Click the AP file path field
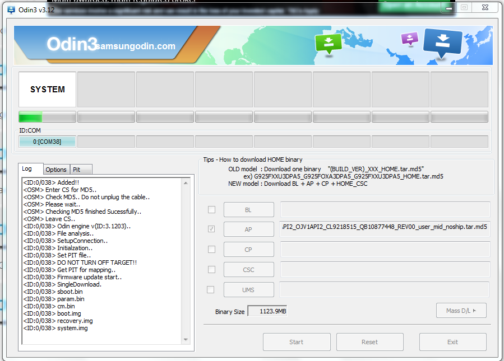 click(385, 229)
